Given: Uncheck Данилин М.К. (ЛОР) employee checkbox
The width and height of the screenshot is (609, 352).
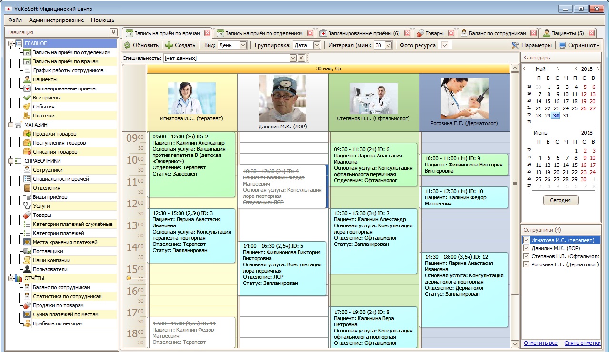Looking at the screenshot, I should pyautogui.click(x=526, y=248).
